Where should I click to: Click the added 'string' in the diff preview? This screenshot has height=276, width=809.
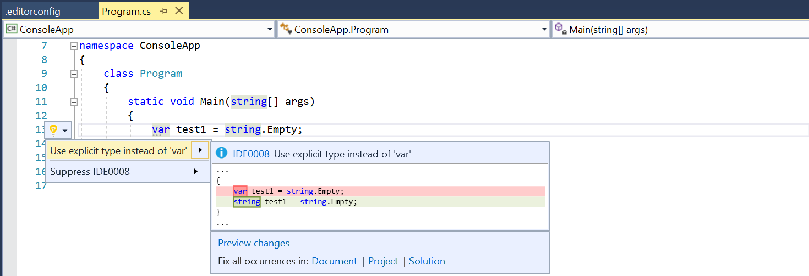pos(247,201)
